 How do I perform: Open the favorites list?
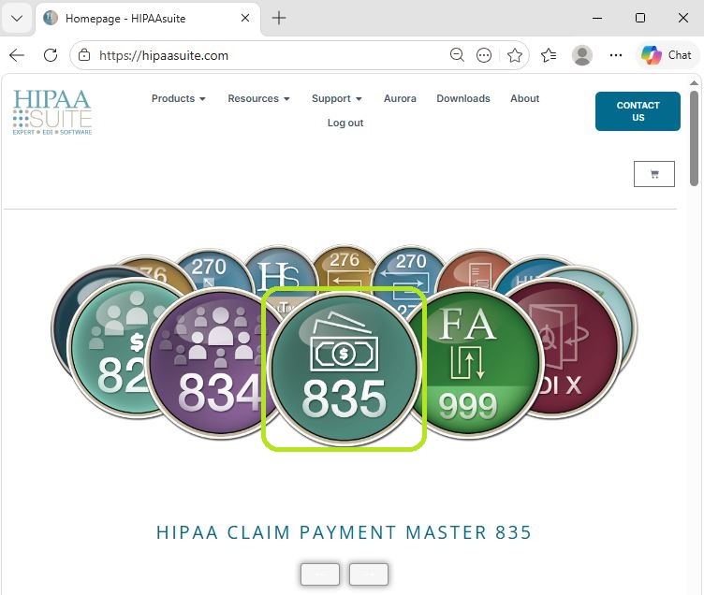(x=549, y=55)
